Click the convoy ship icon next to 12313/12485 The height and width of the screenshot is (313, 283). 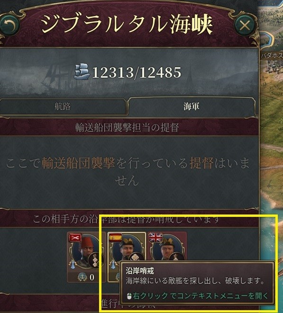click(82, 72)
